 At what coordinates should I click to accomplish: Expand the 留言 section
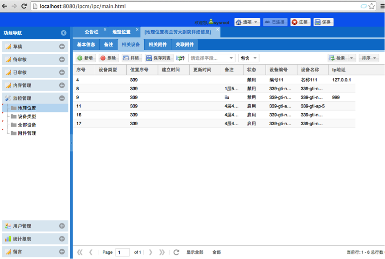[62, 251]
